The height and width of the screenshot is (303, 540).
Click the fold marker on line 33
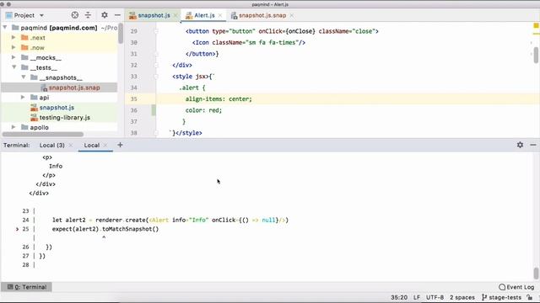point(155,77)
